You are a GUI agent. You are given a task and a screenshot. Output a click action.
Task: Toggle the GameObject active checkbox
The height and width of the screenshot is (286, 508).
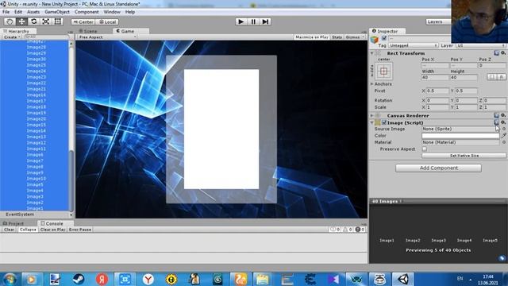pos(384,38)
